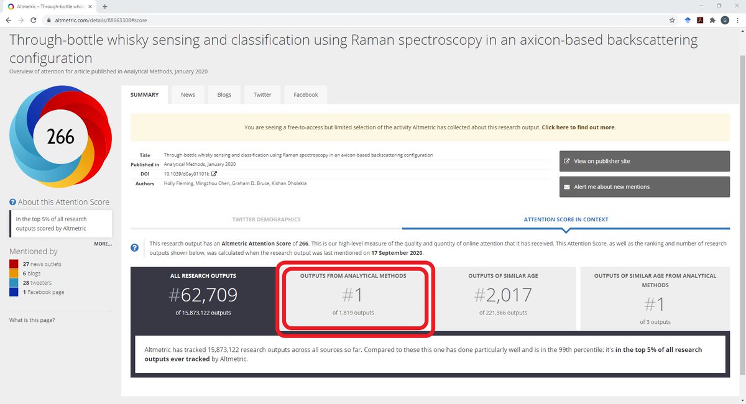Click the yellow blogs color swatch

tap(14, 273)
